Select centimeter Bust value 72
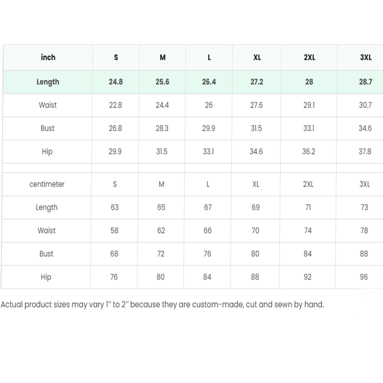 161,254
